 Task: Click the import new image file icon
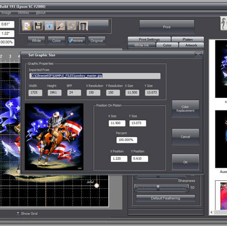[x=27, y=26]
